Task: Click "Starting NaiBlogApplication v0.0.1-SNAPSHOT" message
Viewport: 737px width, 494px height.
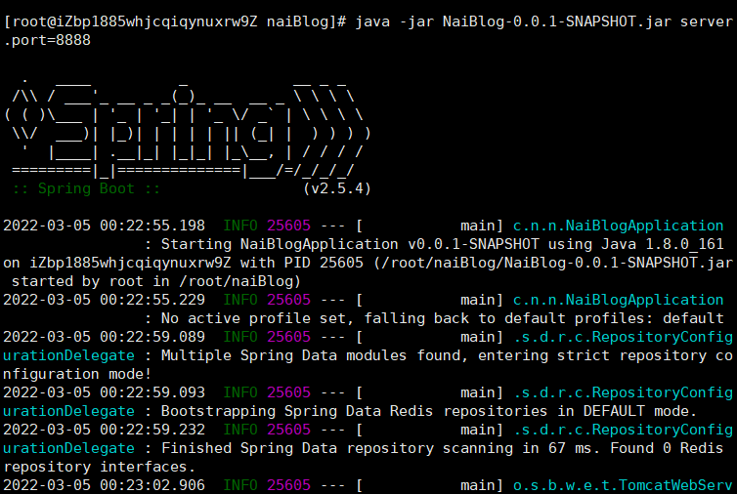Action: pyautogui.click(x=350, y=245)
